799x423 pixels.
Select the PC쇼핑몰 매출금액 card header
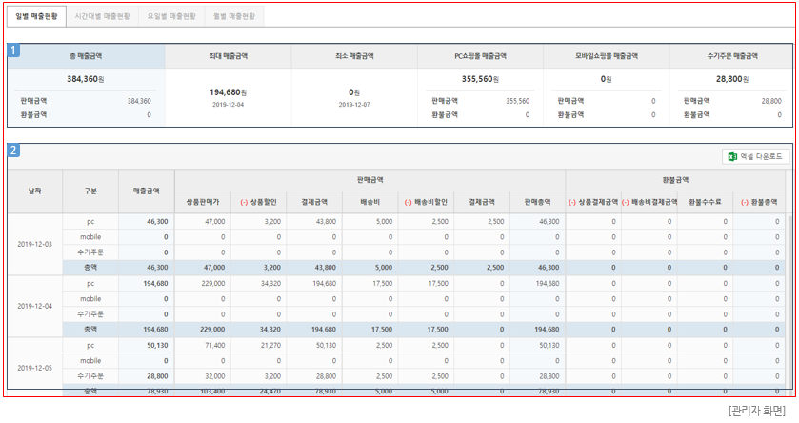[480, 57]
